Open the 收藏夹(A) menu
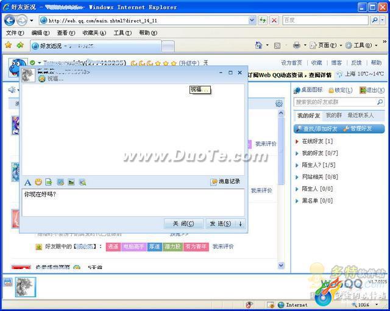Viewport: 390px width, 311px height. click(x=94, y=33)
